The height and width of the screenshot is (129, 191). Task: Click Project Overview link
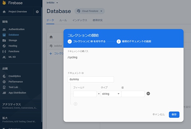click(18, 12)
